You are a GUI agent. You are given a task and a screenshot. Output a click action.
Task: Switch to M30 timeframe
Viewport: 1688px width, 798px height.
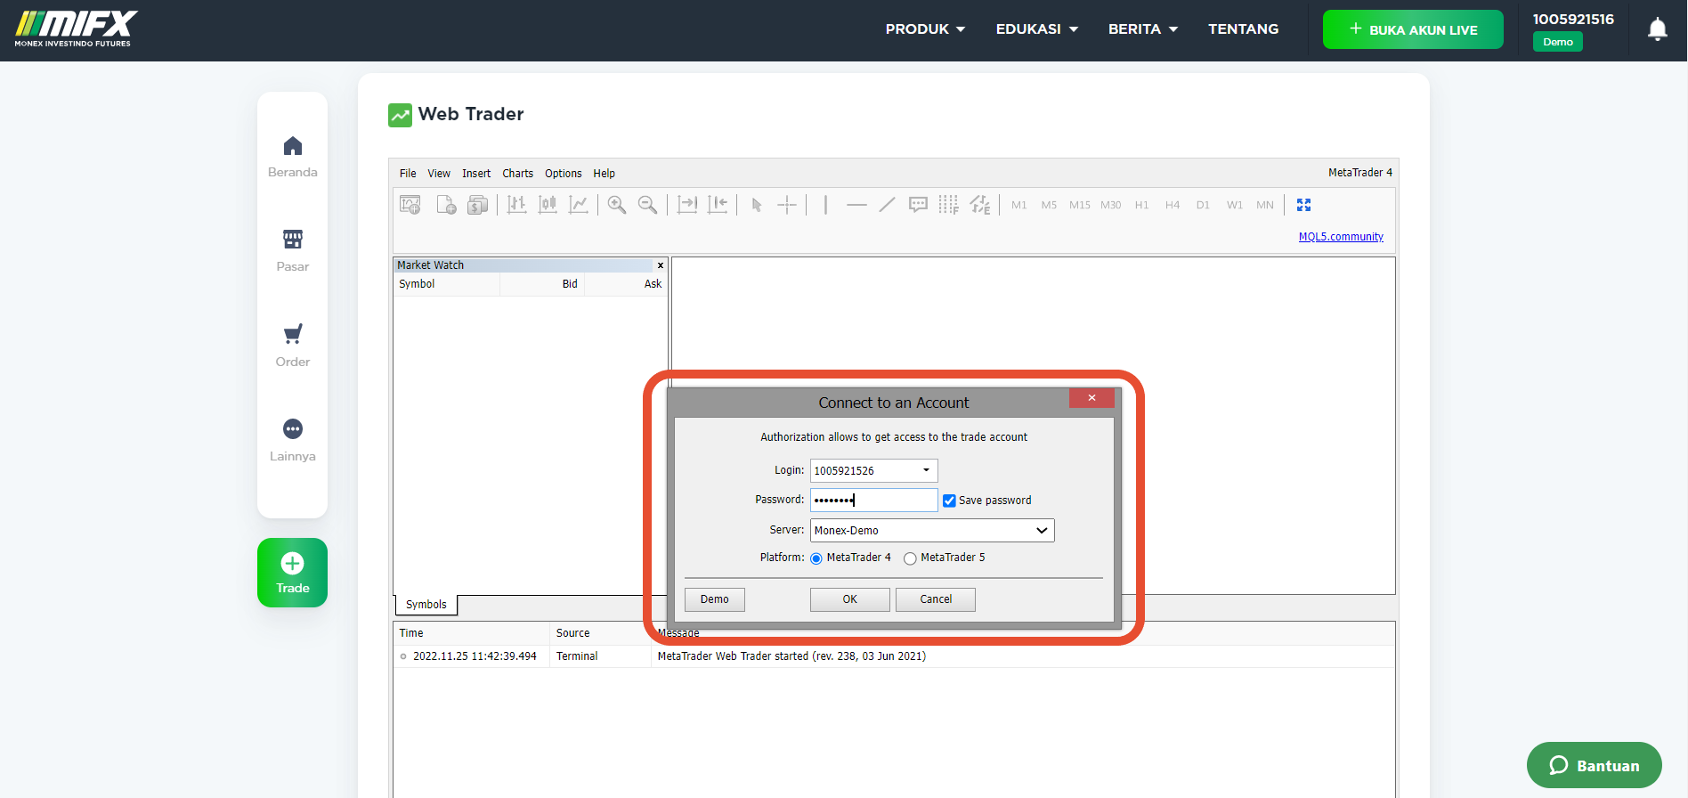point(1111,205)
